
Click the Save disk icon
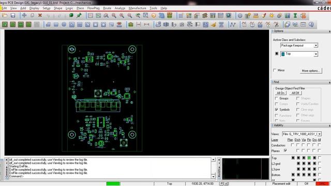[x=13, y=16]
